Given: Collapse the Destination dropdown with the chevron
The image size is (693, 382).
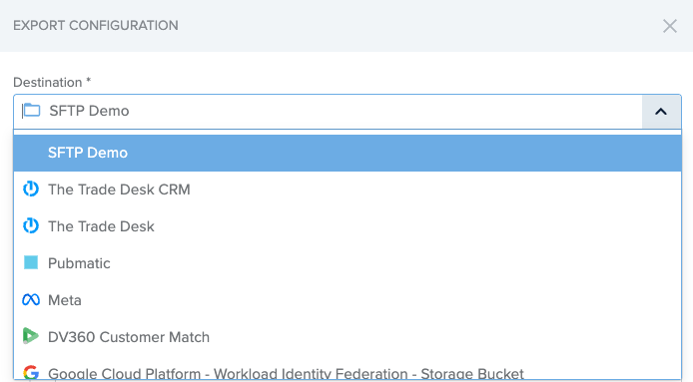Looking at the screenshot, I should click(661, 112).
